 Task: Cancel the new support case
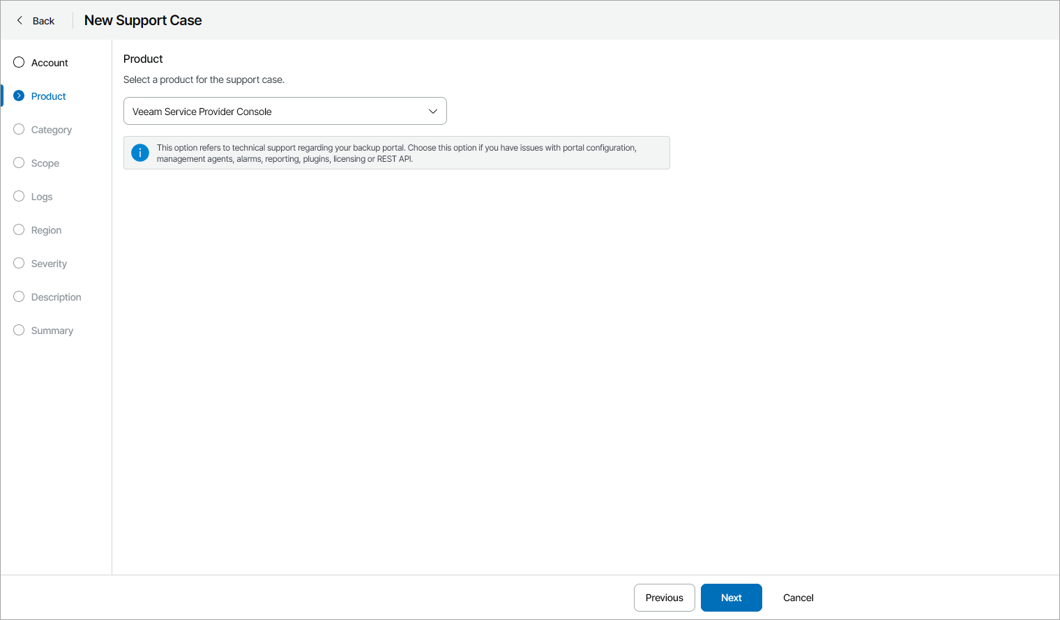[798, 598]
